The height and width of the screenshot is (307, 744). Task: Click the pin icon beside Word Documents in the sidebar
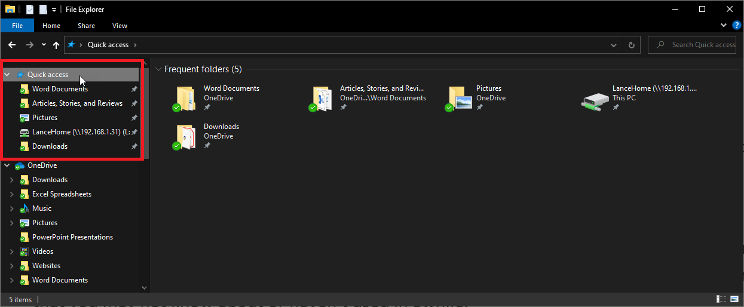click(x=134, y=89)
